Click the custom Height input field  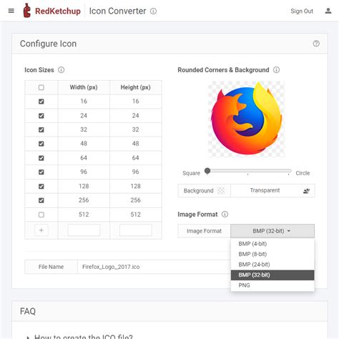pyautogui.click(x=136, y=230)
